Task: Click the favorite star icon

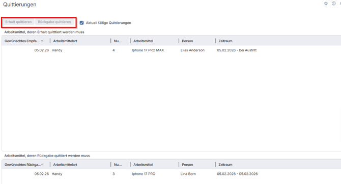Action: click(x=326, y=4)
